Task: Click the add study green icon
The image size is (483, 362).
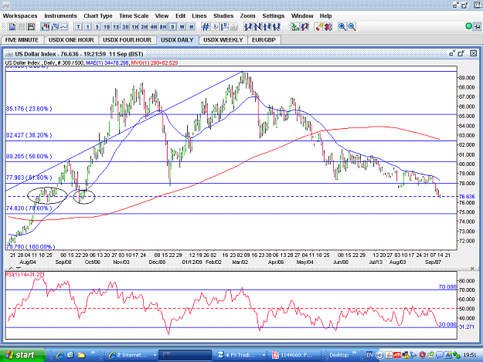Action: tap(295, 27)
